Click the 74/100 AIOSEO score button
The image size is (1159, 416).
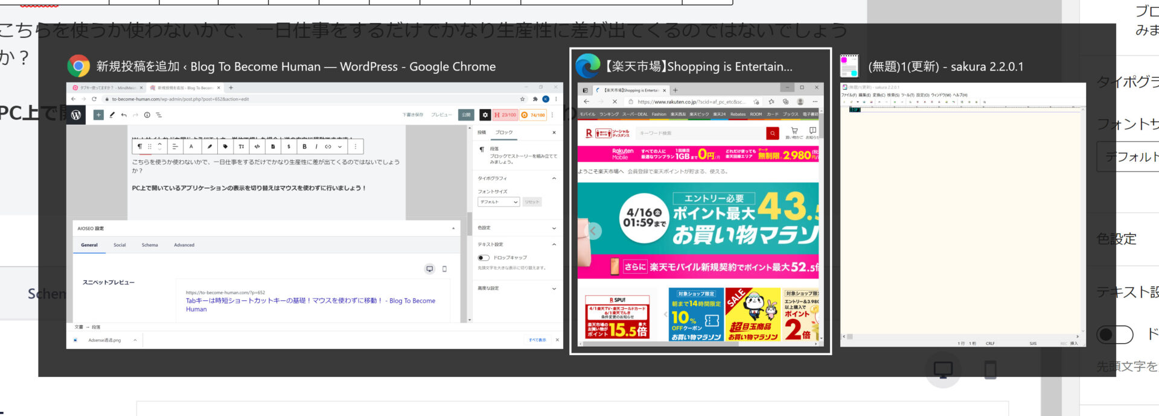tap(533, 115)
